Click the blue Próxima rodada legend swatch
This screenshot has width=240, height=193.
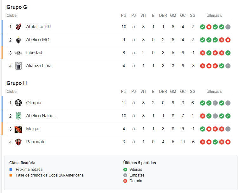(x=11, y=170)
